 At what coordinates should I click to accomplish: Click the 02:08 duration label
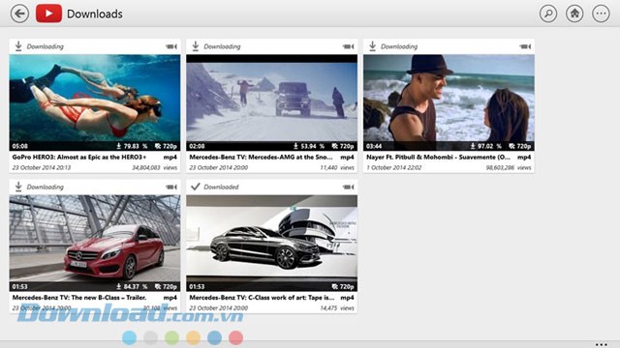click(x=197, y=146)
